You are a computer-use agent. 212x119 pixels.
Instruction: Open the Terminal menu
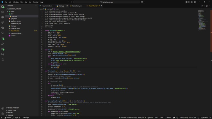(36, 2)
